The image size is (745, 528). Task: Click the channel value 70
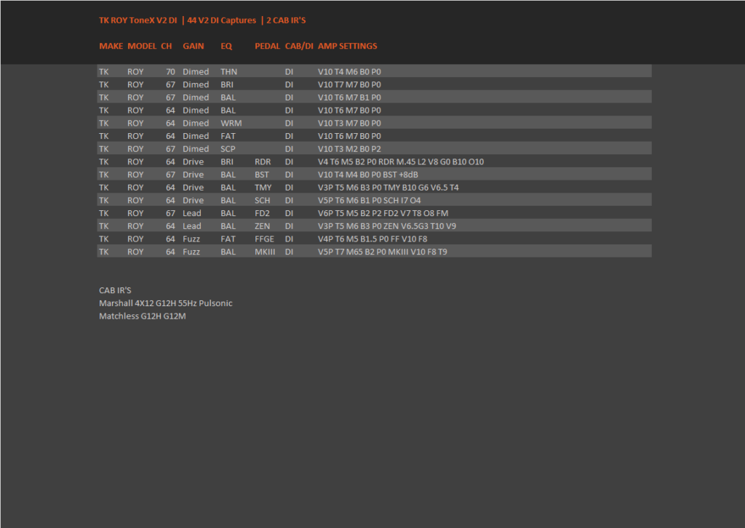coord(170,72)
